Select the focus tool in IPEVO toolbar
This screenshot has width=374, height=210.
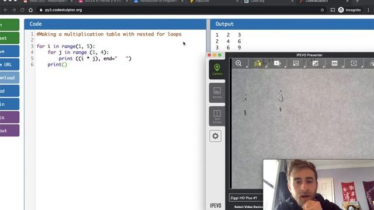(x=354, y=64)
